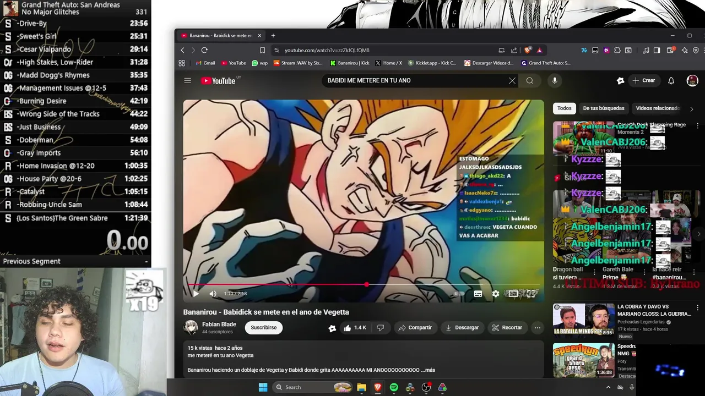Open options menu for La Cobra video
Image resolution: width=705 pixels, height=396 pixels.
point(697,307)
